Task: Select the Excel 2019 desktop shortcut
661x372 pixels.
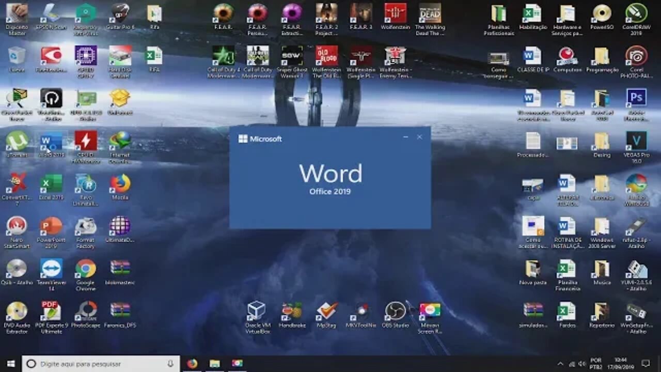Action: click(51, 187)
